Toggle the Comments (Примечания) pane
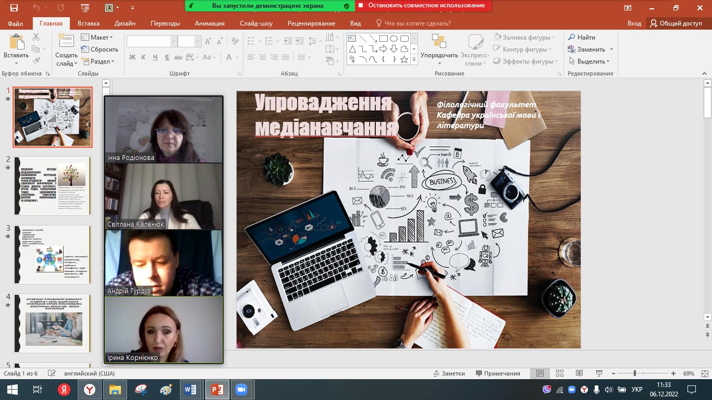This screenshot has height=400, width=712. [x=498, y=373]
